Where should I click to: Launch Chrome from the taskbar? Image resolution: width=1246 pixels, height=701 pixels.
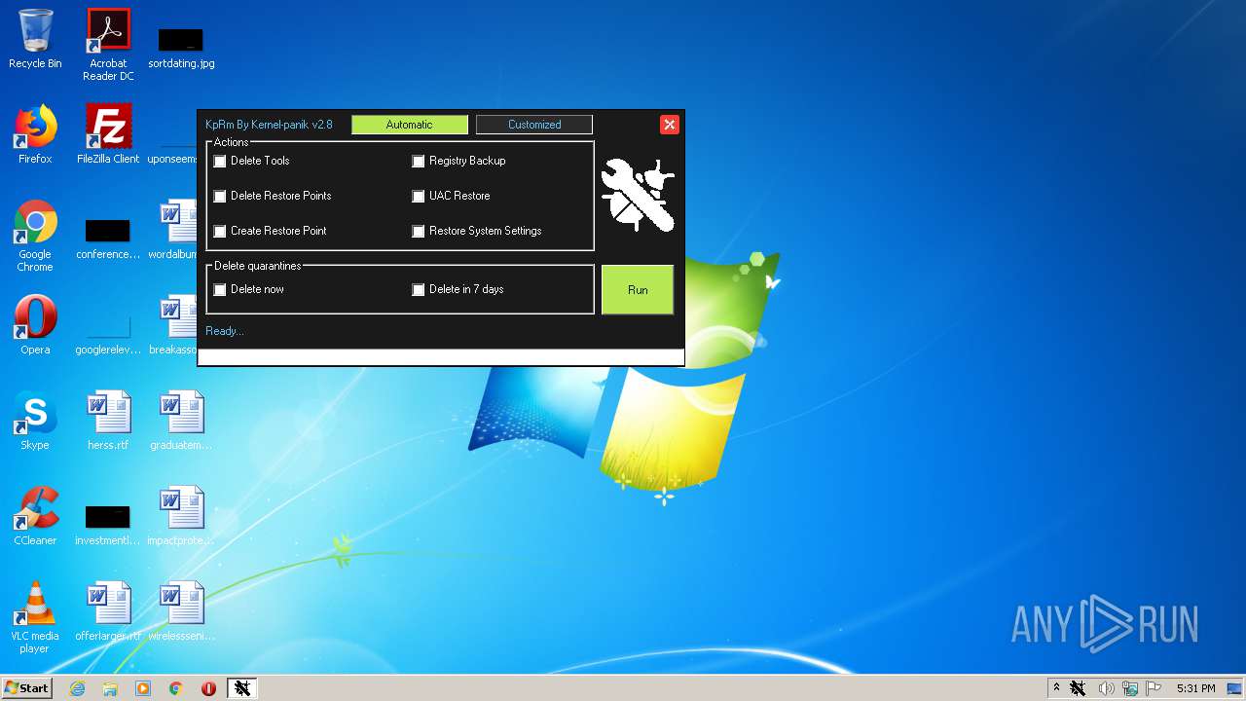click(x=176, y=688)
